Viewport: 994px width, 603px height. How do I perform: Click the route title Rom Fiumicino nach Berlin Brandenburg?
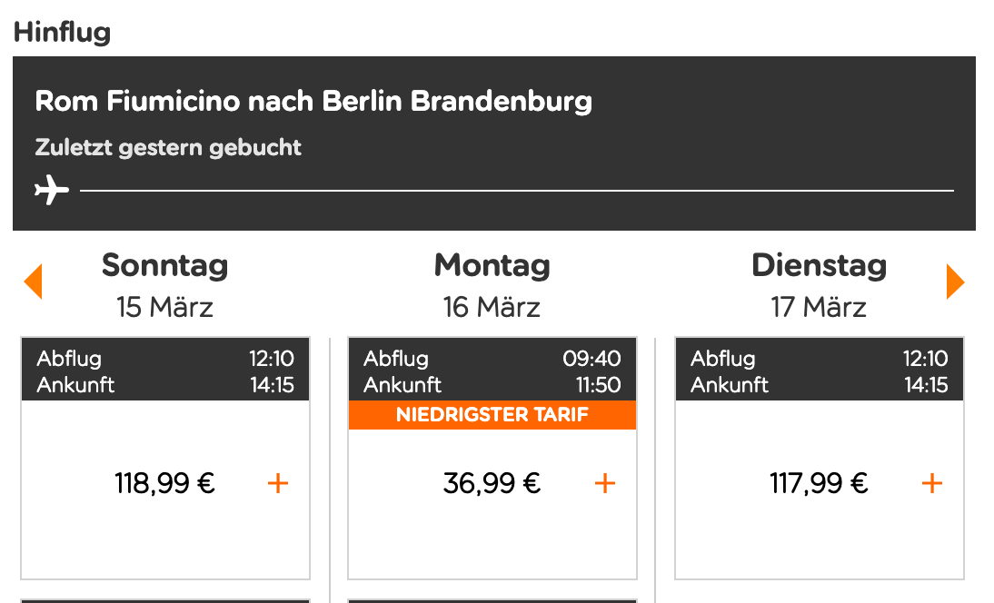click(313, 101)
